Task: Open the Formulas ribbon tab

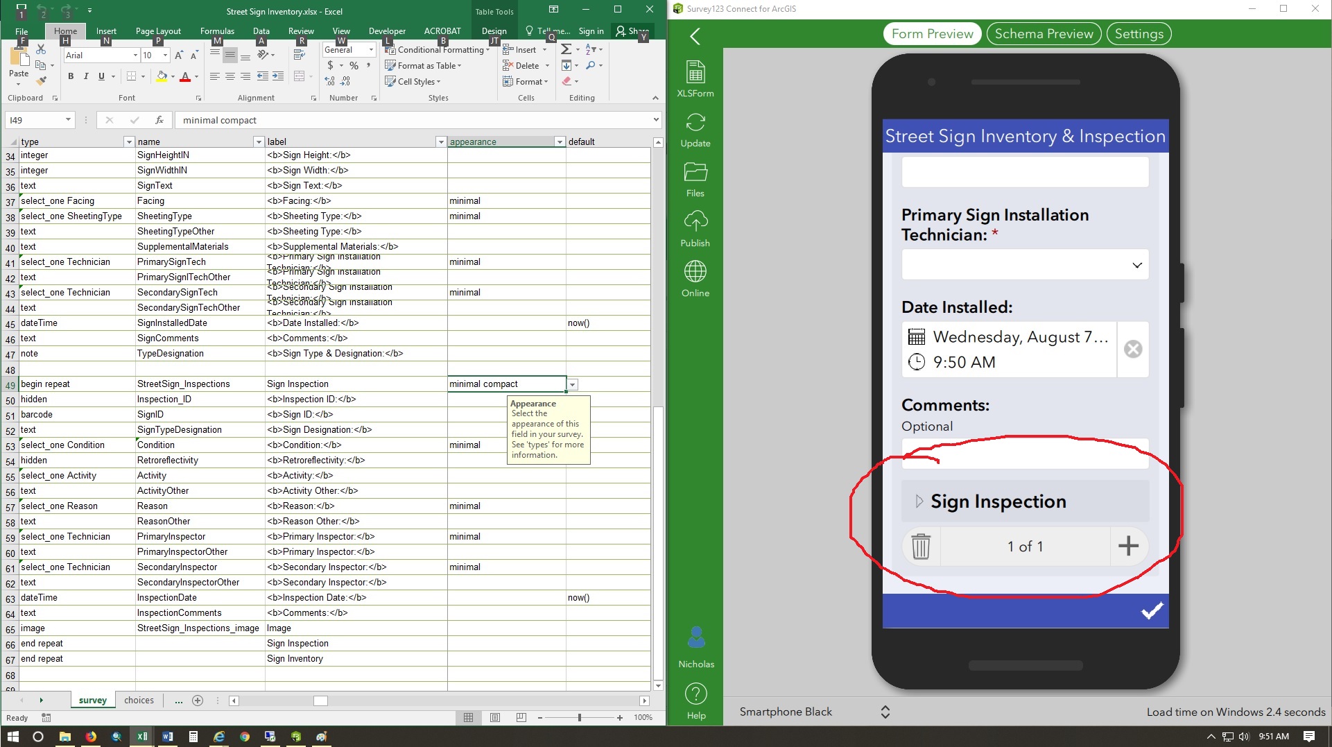Action: pos(217,31)
